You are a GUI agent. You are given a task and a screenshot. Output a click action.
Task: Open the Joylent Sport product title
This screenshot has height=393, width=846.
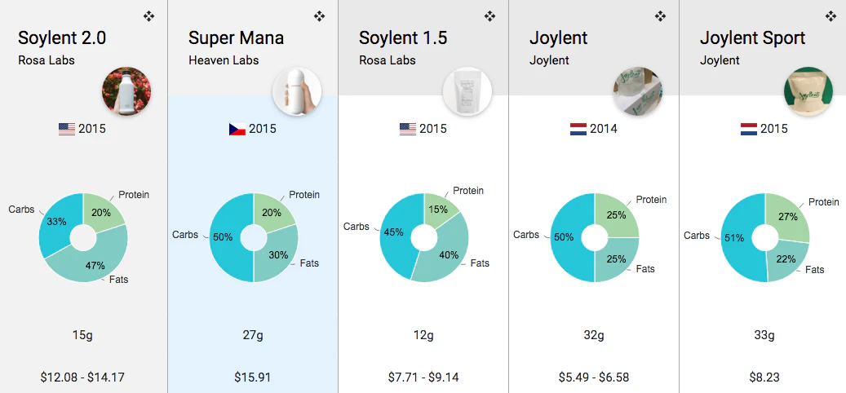[752, 38]
